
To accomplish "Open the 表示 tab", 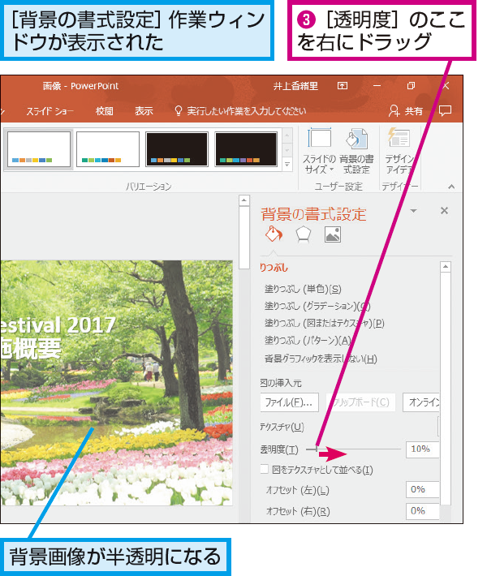I will point(144,111).
